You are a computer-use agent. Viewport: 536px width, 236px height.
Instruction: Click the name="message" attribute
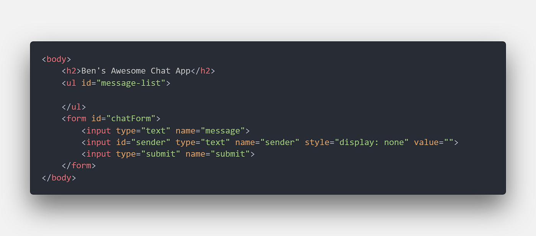tap(210, 130)
